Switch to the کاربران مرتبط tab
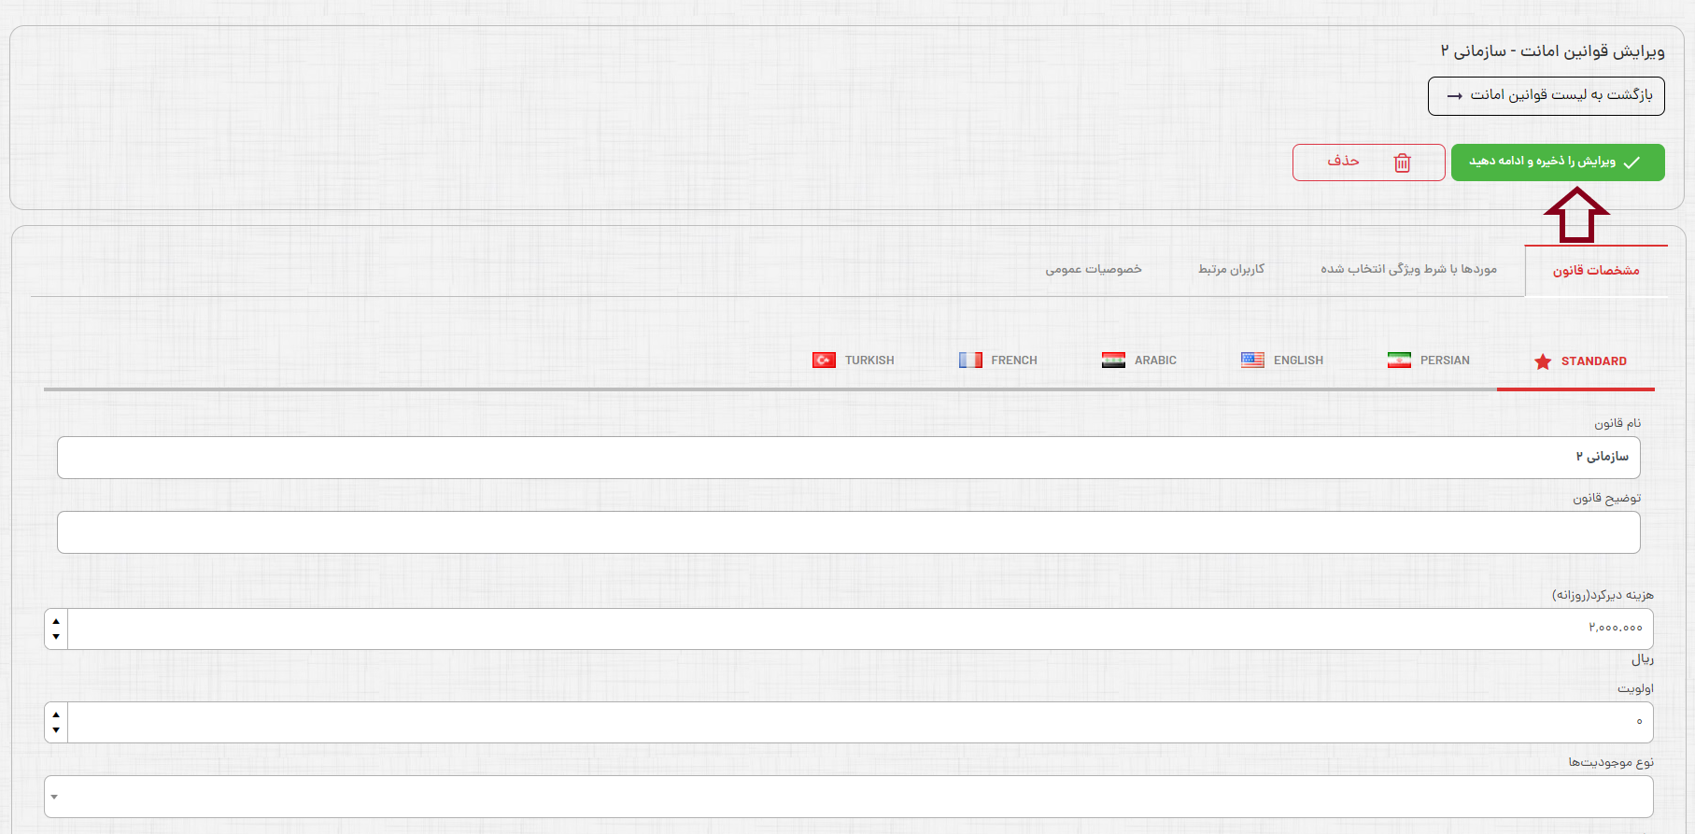 tap(1231, 270)
